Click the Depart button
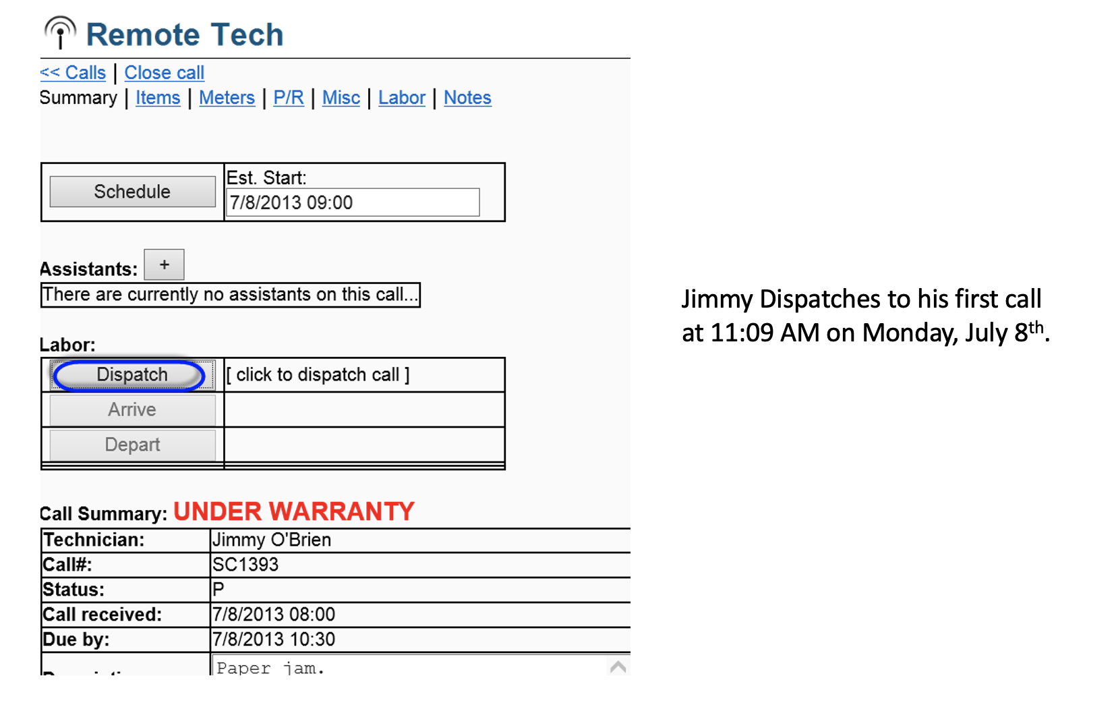This screenshot has width=1114, height=703. coord(133,445)
